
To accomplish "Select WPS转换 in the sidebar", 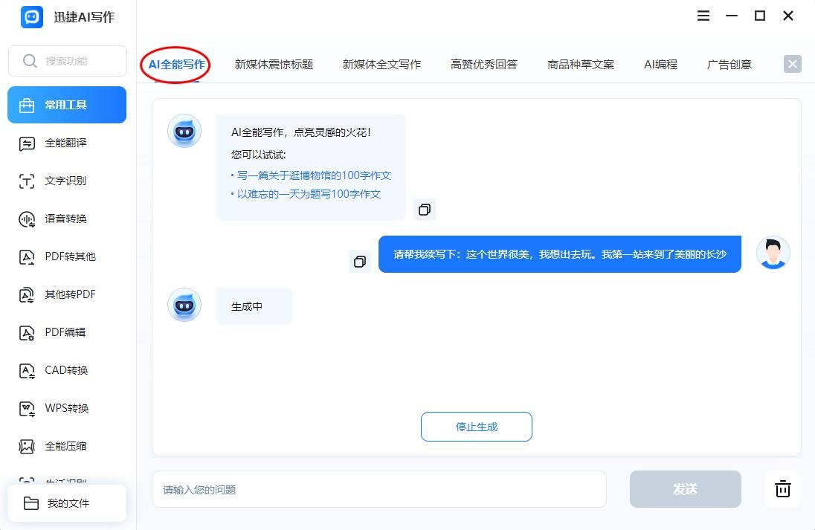I will coord(67,409).
